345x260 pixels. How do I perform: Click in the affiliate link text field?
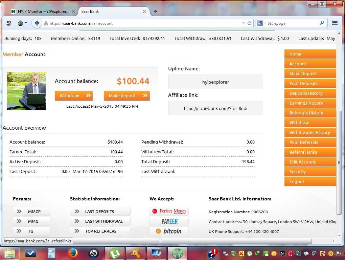(x=215, y=109)
